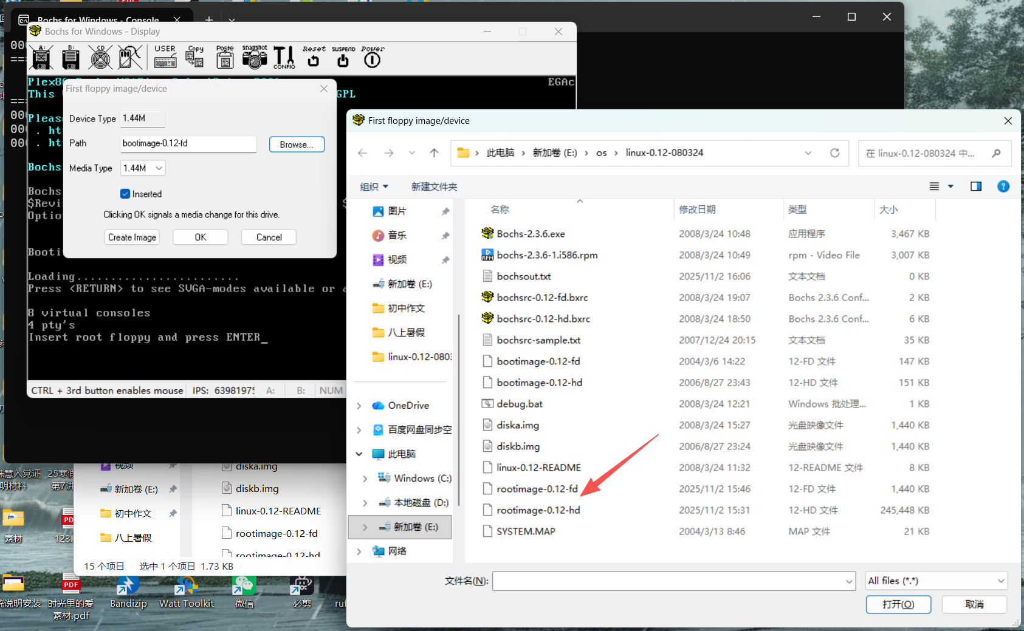Click the floppy B: drive toolbar icon
Screen dimensions: 1024x631
(70, 57)
